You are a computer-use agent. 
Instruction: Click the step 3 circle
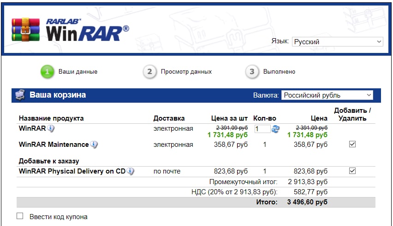pos(252,72)
